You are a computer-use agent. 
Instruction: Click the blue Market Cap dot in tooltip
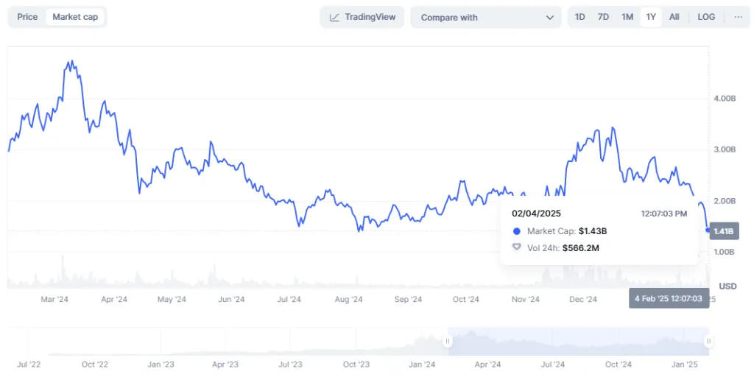[516, 231]
